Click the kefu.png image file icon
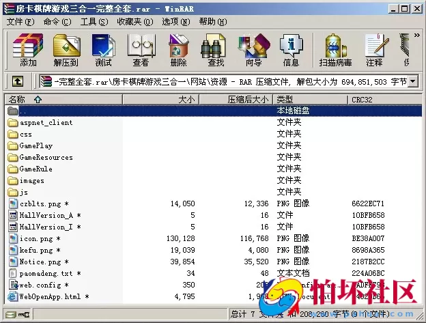This screenshot has width=426, height=323. (13, 250)
